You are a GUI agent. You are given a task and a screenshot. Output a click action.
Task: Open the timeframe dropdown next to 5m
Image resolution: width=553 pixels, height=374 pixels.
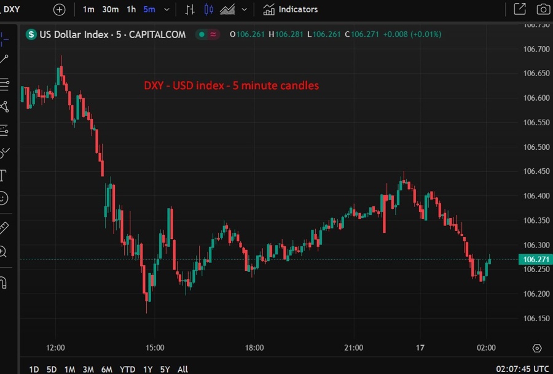point(165,9)
